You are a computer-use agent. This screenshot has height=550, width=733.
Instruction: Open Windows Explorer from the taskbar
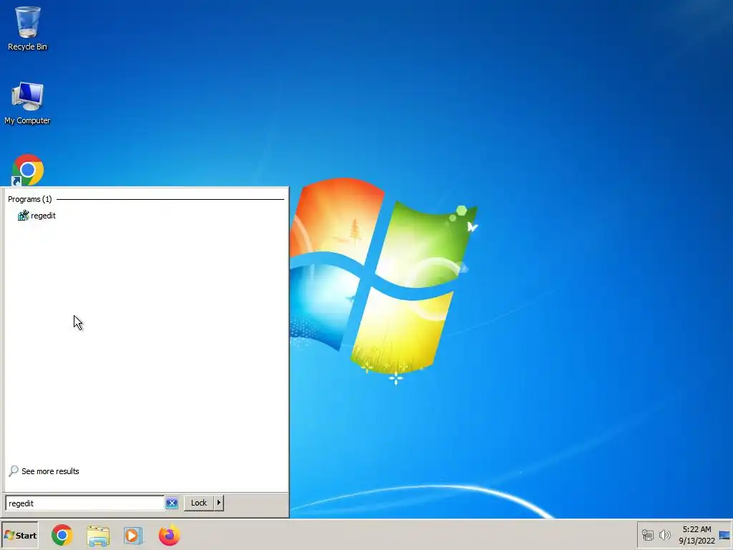(x=98, y=535)
